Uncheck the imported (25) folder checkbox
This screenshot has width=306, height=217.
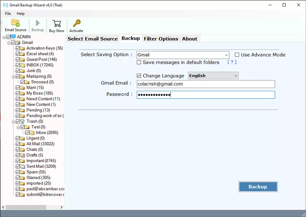click(18, 183)
